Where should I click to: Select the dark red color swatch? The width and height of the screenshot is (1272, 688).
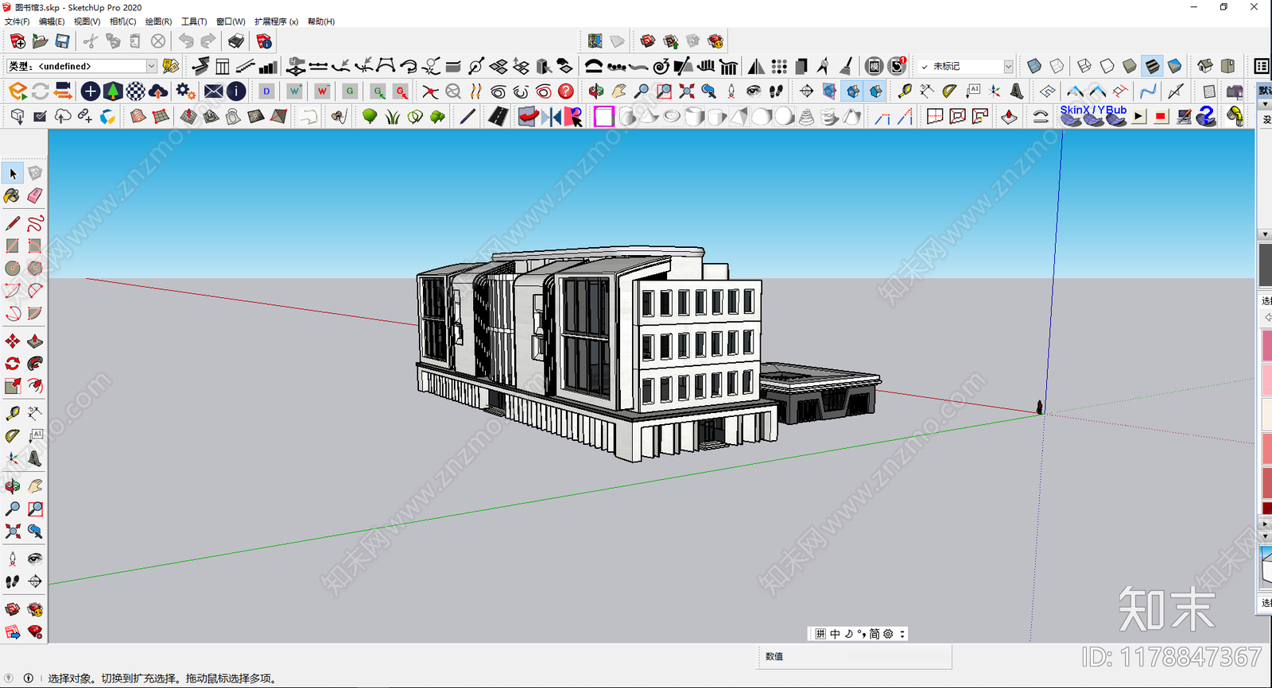[x=1267, y=508]
